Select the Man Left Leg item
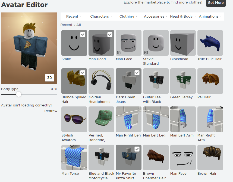Image resolution: width=233 pixels, height=182 pixels. (156, 119)
